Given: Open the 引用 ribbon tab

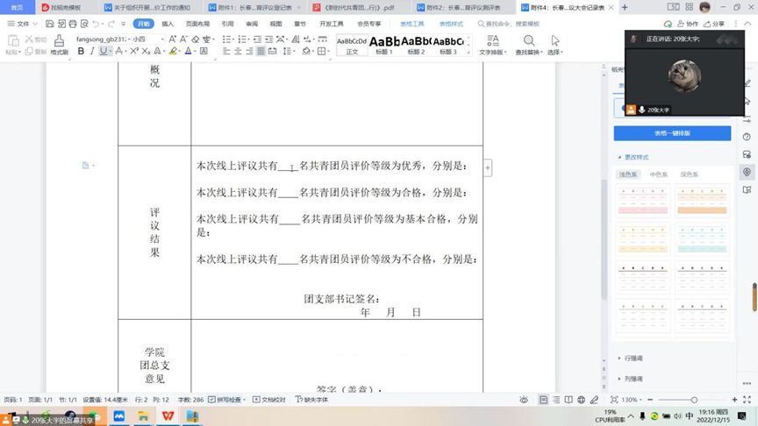Looking at the screenshot, I should click(227, 24).
